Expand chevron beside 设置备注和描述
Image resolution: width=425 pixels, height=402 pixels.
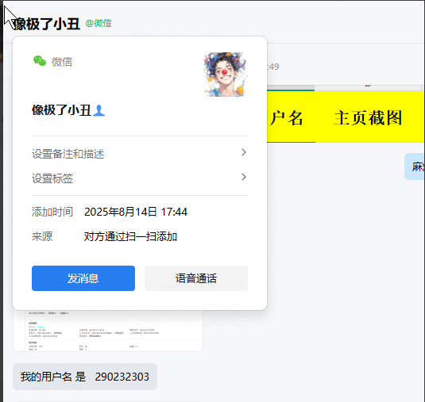(244, 152)
